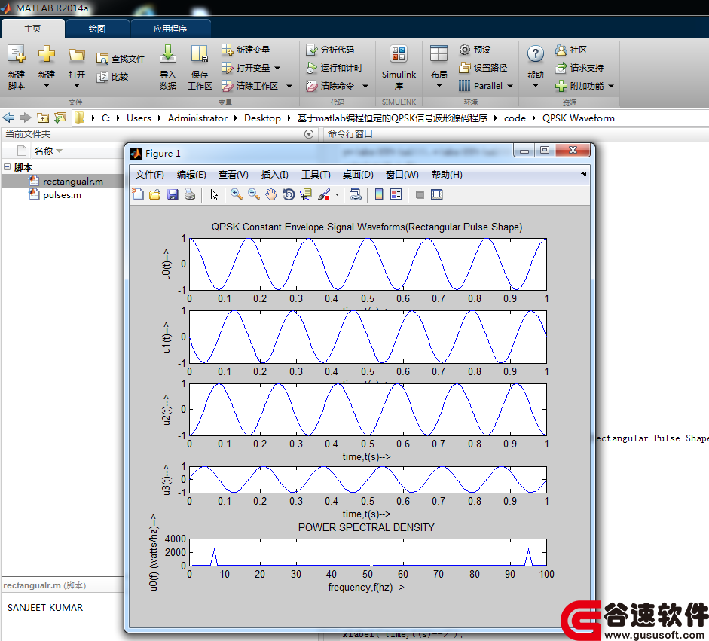
Task: Run Analyze Code (分析代码)
Action: click(330, 50)
